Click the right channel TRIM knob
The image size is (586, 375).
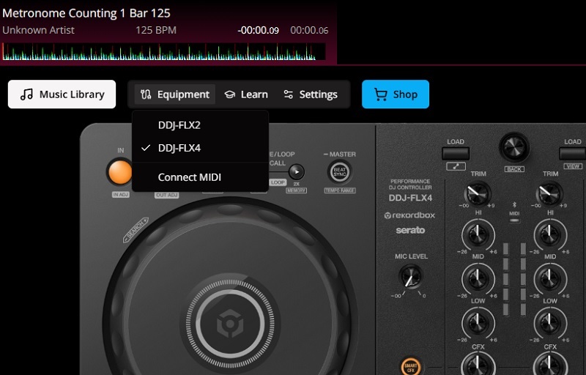tap(549, 193)
